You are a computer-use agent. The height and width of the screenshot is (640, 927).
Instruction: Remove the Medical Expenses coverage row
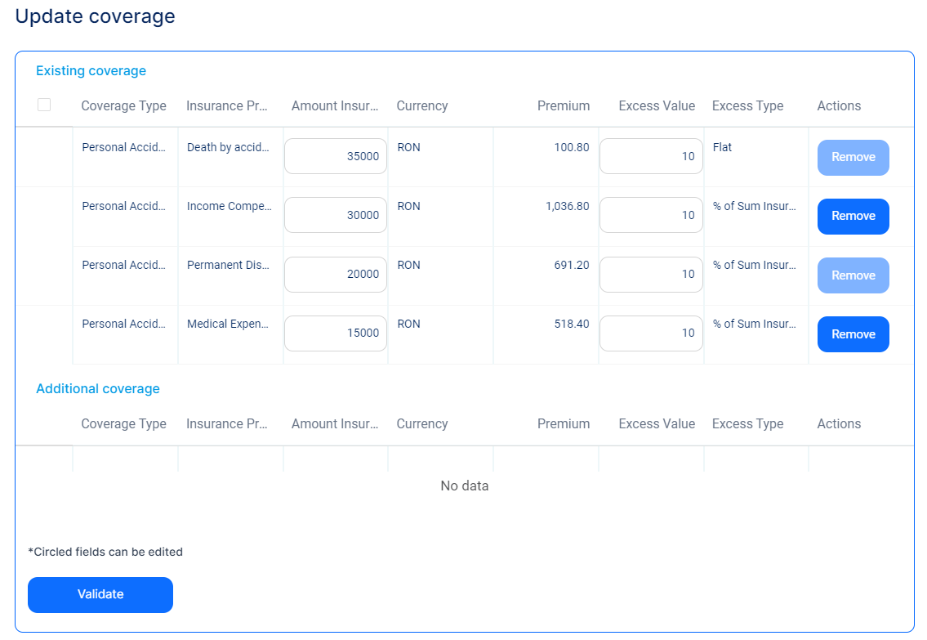853,334
